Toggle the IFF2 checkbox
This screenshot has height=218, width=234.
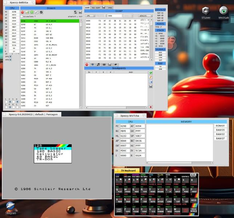[11, 60]
